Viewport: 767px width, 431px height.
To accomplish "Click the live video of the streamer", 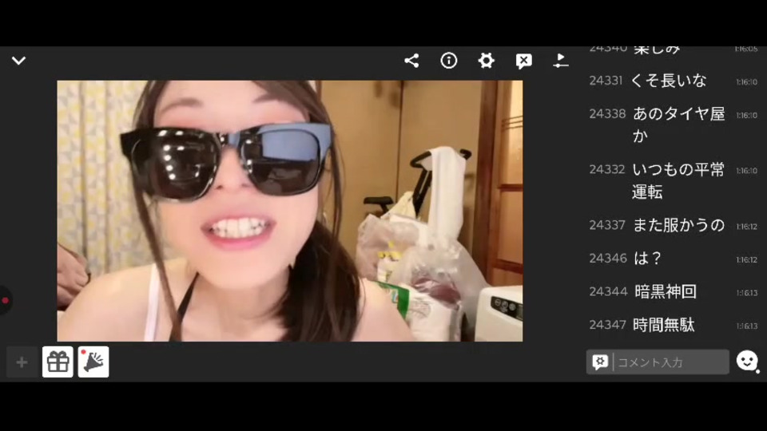I will click(289, 211).
